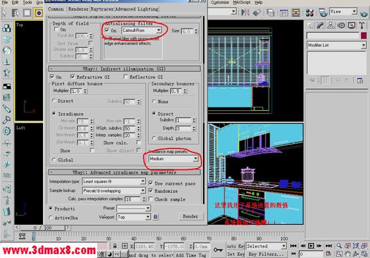Viewport: 370px width, 258px height.
Task: Click the Render button
Action: click(191, 216)
